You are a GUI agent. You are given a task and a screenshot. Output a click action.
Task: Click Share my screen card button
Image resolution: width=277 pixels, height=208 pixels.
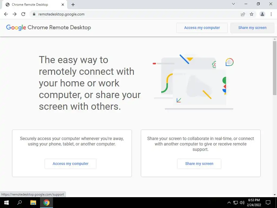pos(199,164)
